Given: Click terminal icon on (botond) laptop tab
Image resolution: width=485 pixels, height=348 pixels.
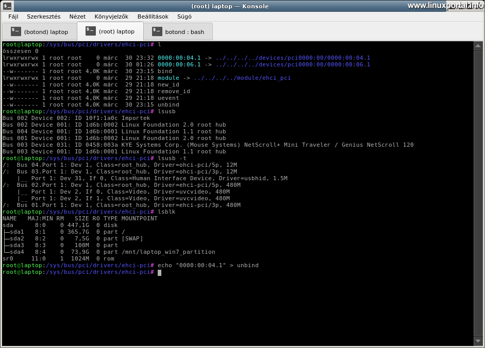Looking at the screenshot, I should [15, 32].
